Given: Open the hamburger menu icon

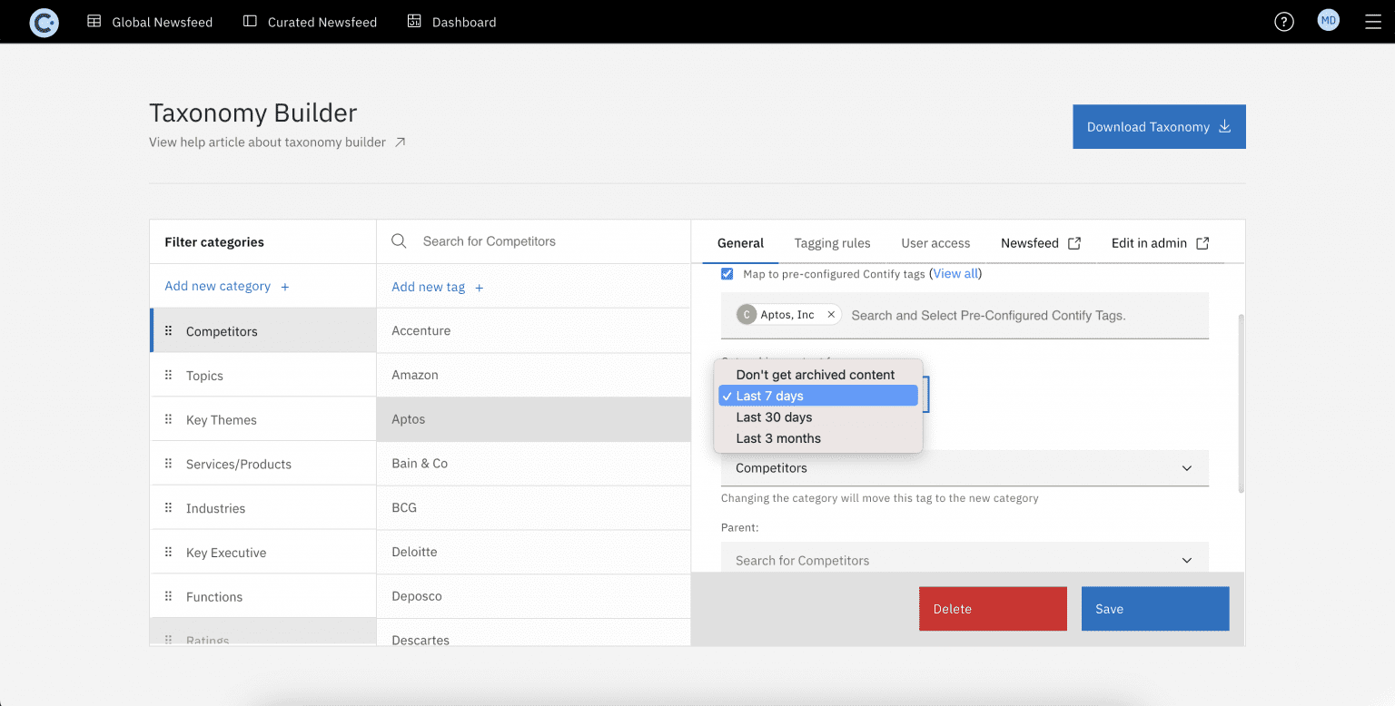Looking at the screenshot, I should (1372, 22).
